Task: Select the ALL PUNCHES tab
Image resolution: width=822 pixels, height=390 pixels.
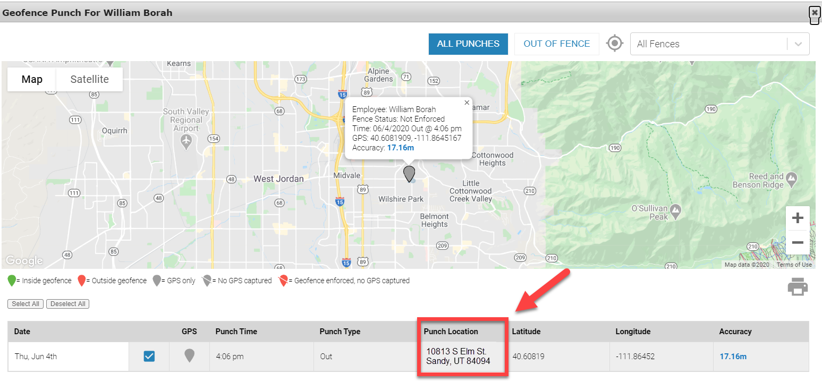Action: click(x=468, y=44)
